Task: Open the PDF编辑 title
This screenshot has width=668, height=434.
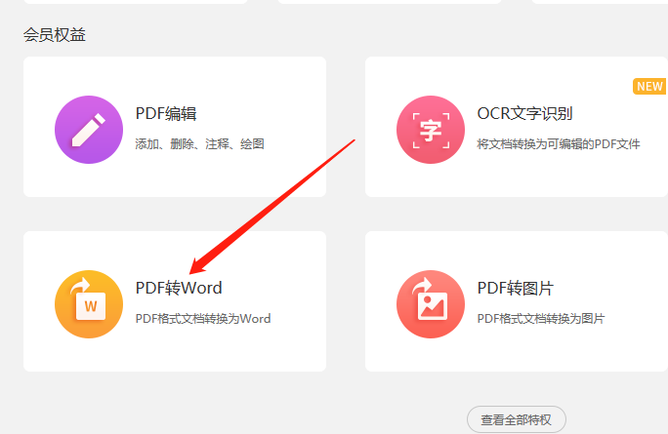Action: coord(166,113)
